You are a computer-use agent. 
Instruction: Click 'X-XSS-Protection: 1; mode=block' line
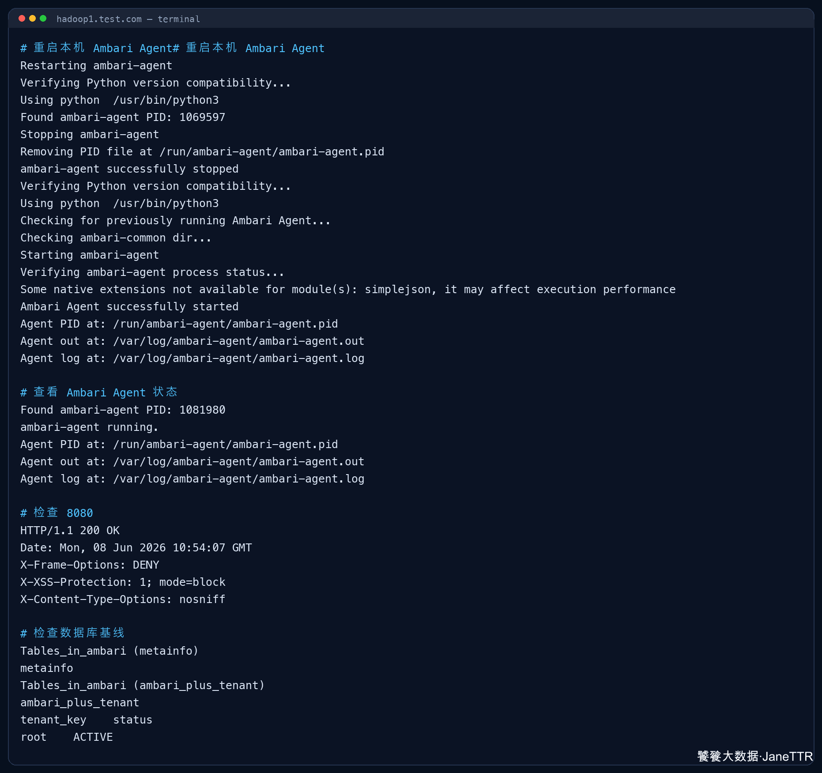123,582
